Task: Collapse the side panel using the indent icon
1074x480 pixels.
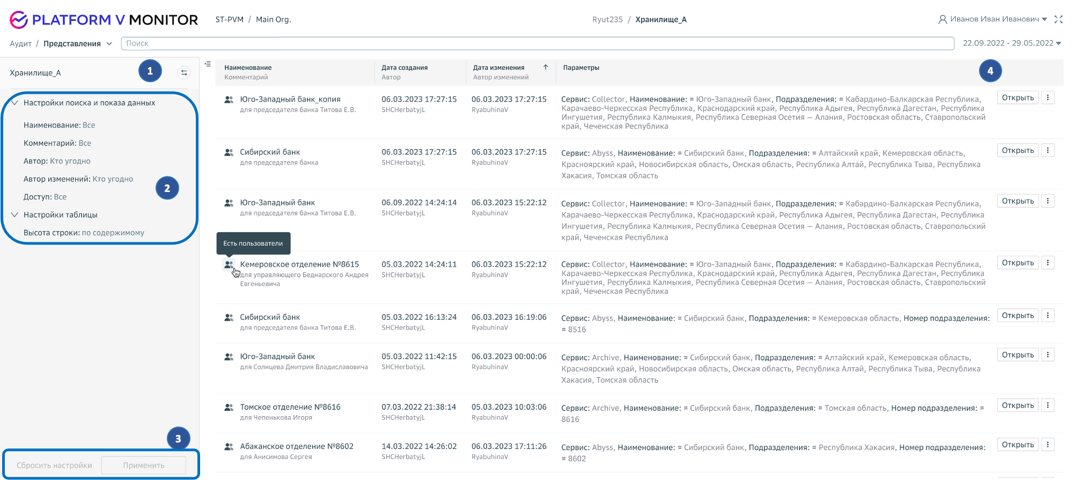Action: (x=208, y=64)
